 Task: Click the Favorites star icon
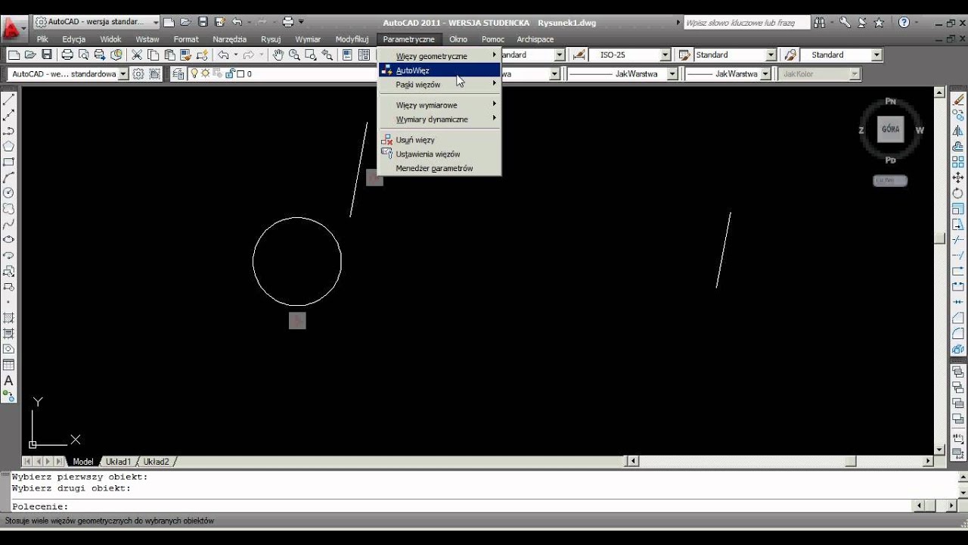click(x=879, y=23)
